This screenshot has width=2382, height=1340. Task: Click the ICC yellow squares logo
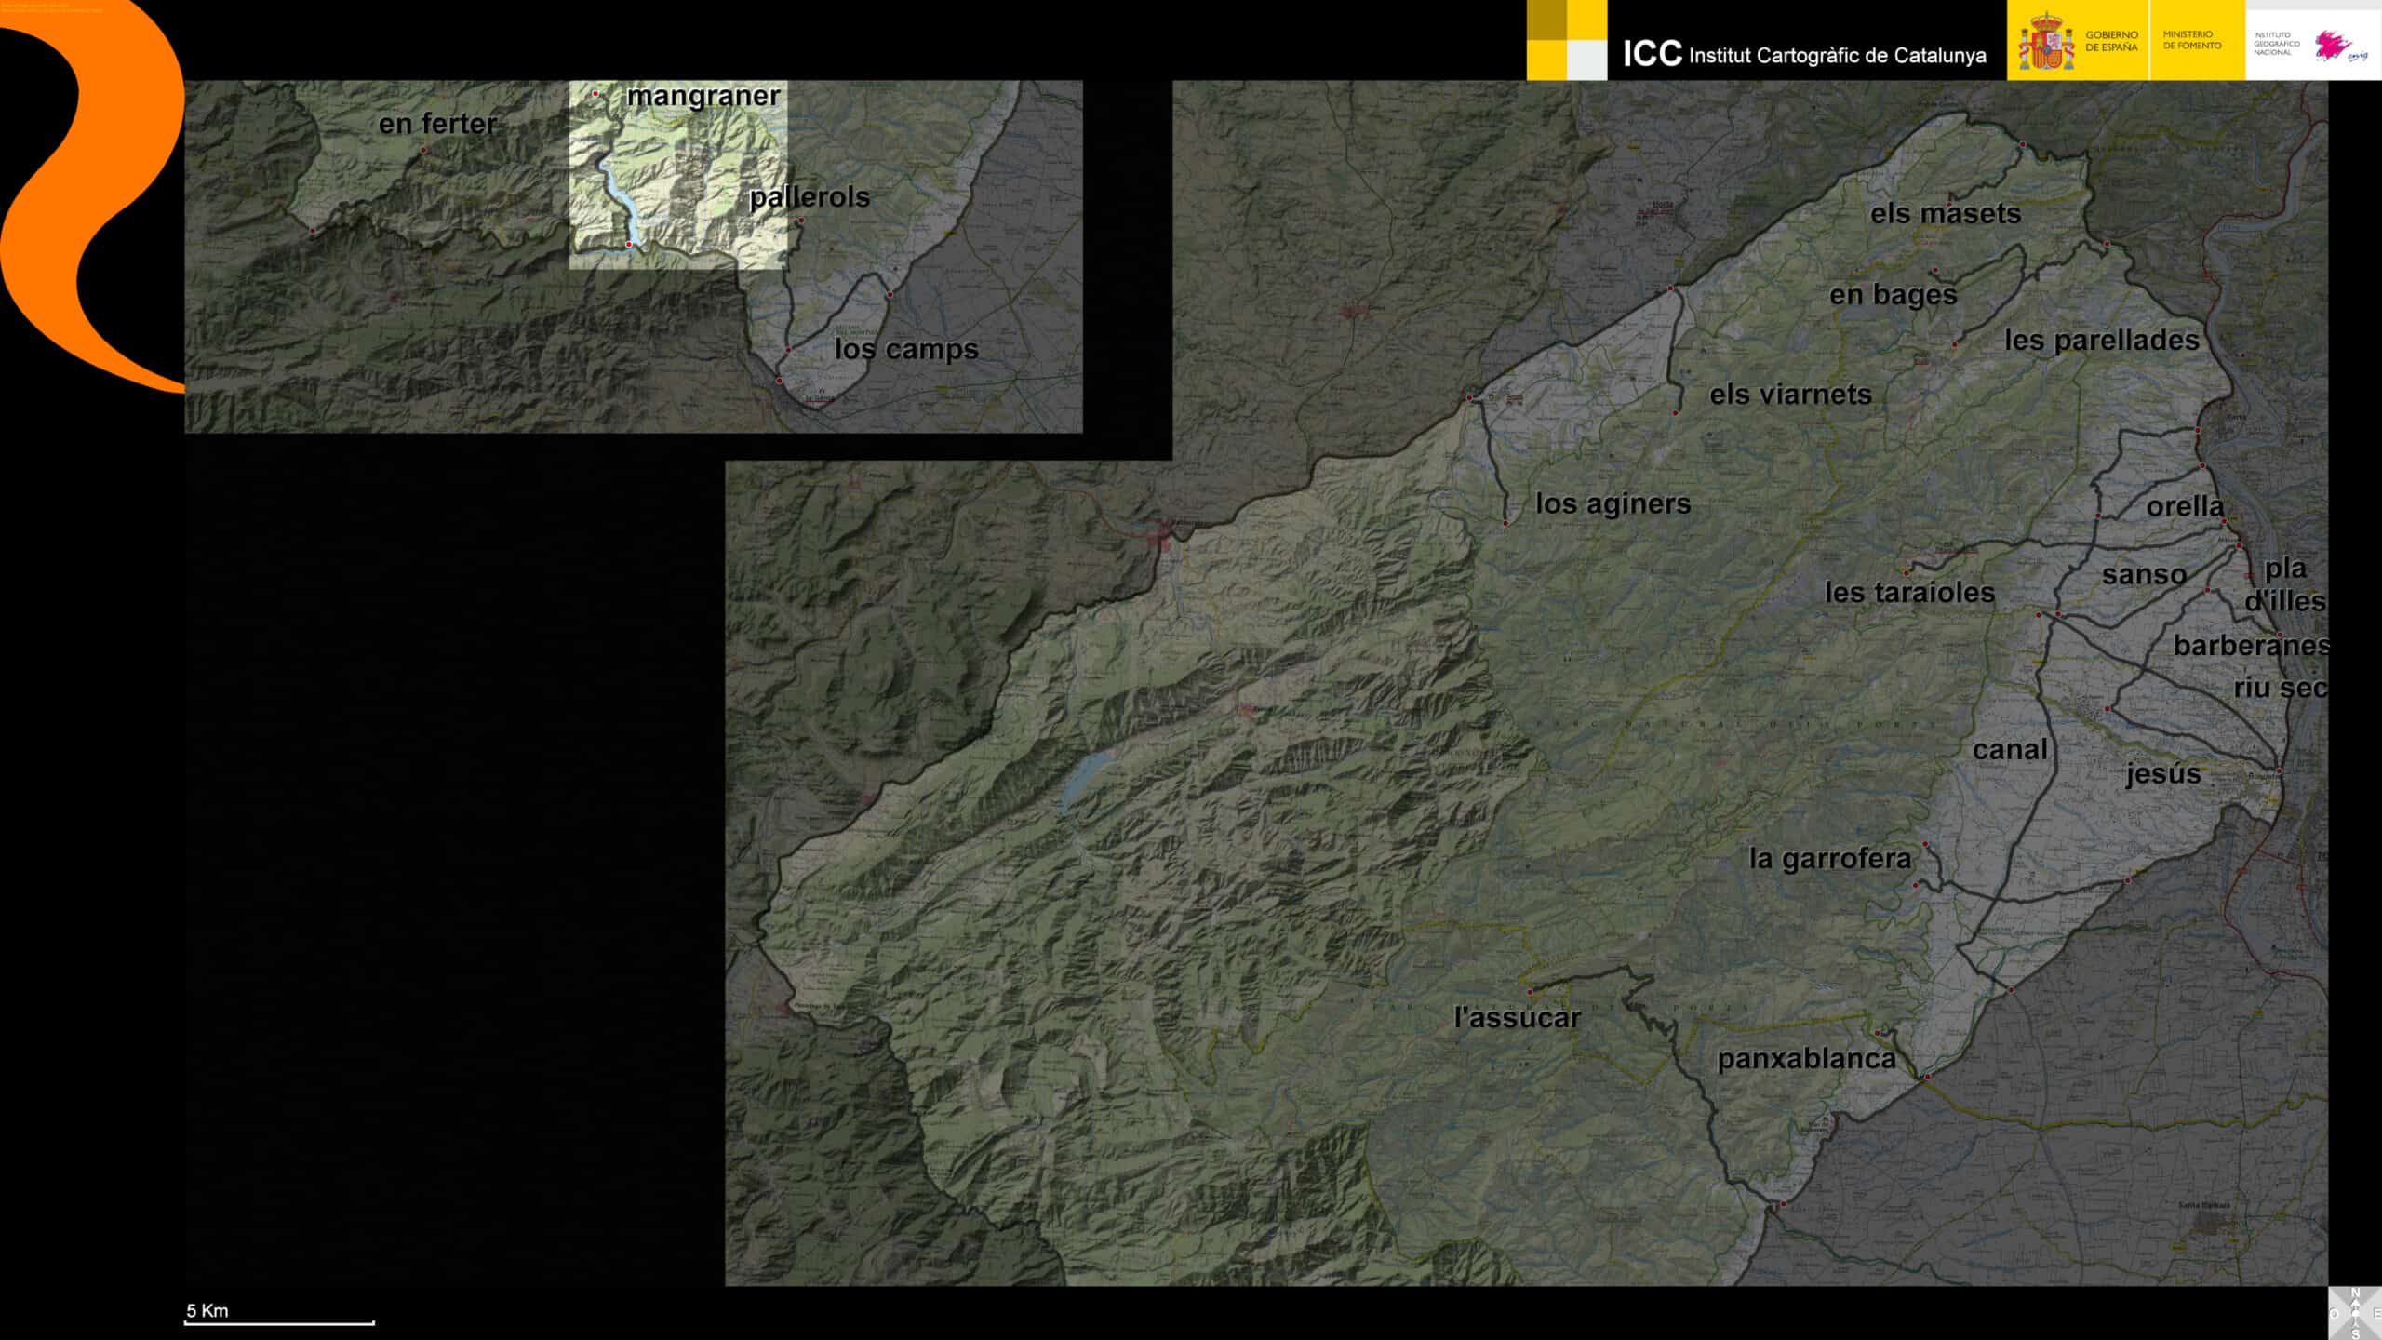pos(1566,40)
